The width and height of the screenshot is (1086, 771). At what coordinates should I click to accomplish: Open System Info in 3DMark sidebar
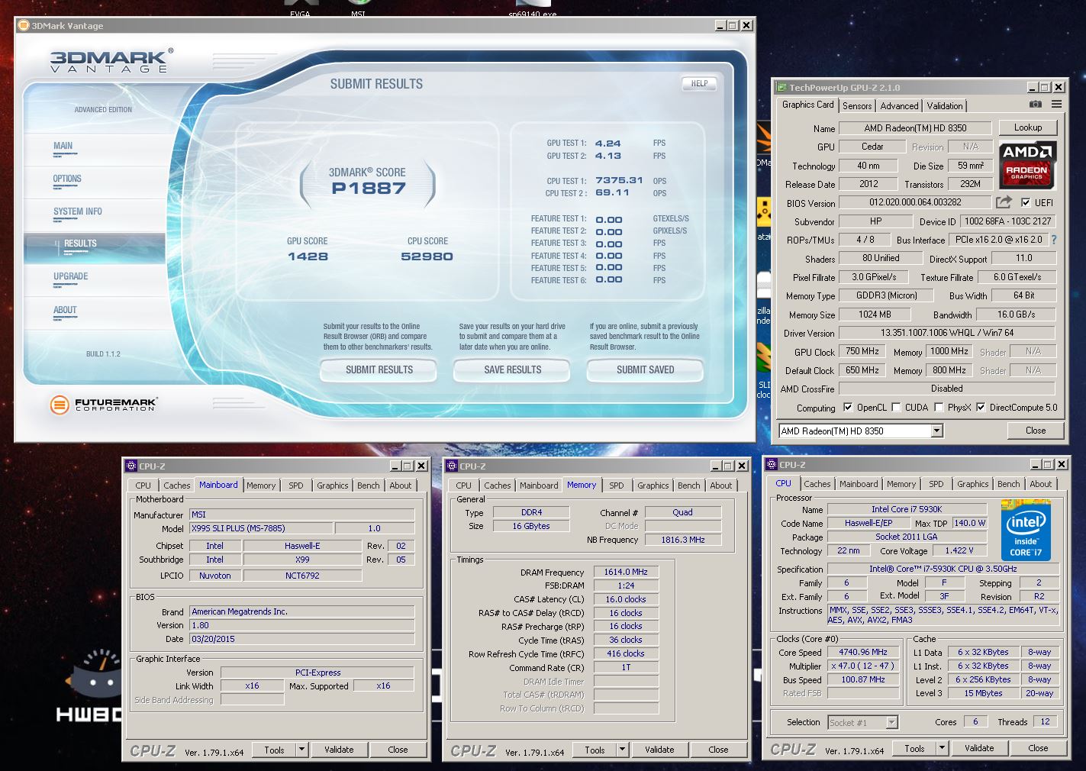pos(95,214)
